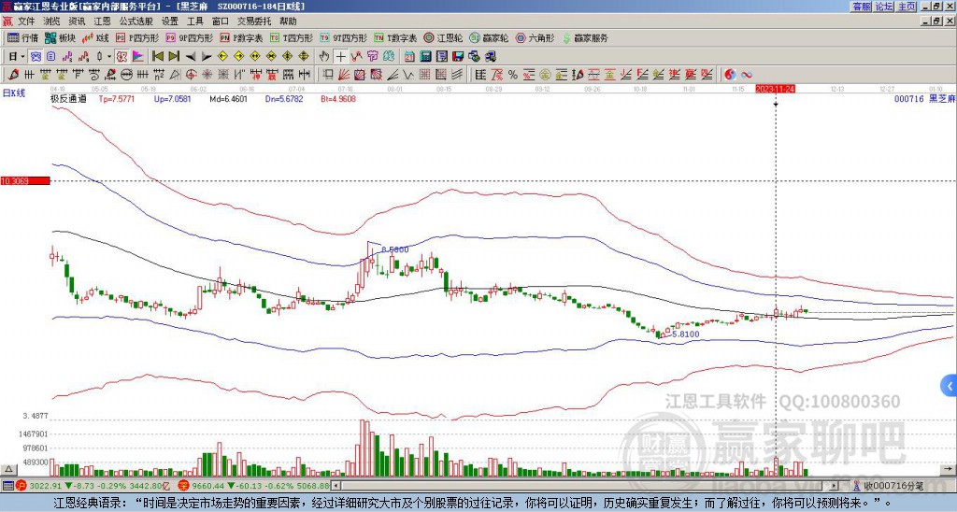Click the 10.3069 red price label

tap(24, 180)
